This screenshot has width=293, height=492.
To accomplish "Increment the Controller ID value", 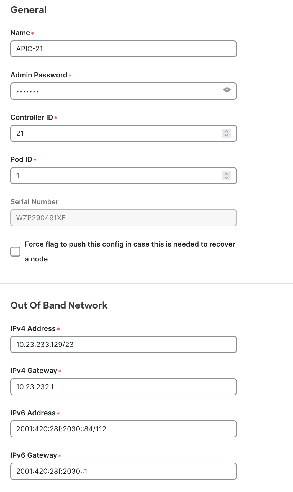I will [226, 131].
